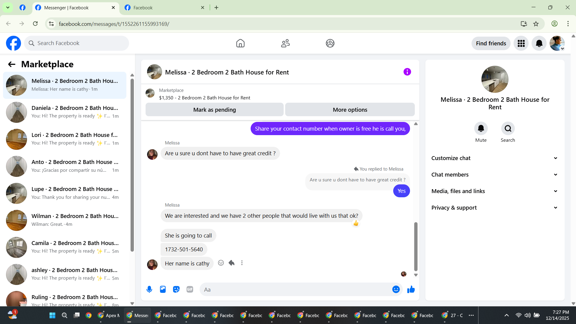Image resolution: width=576 pixels, height=324 pixels.
Task: Click Mark as pending button
Action: tap(214, 110)
